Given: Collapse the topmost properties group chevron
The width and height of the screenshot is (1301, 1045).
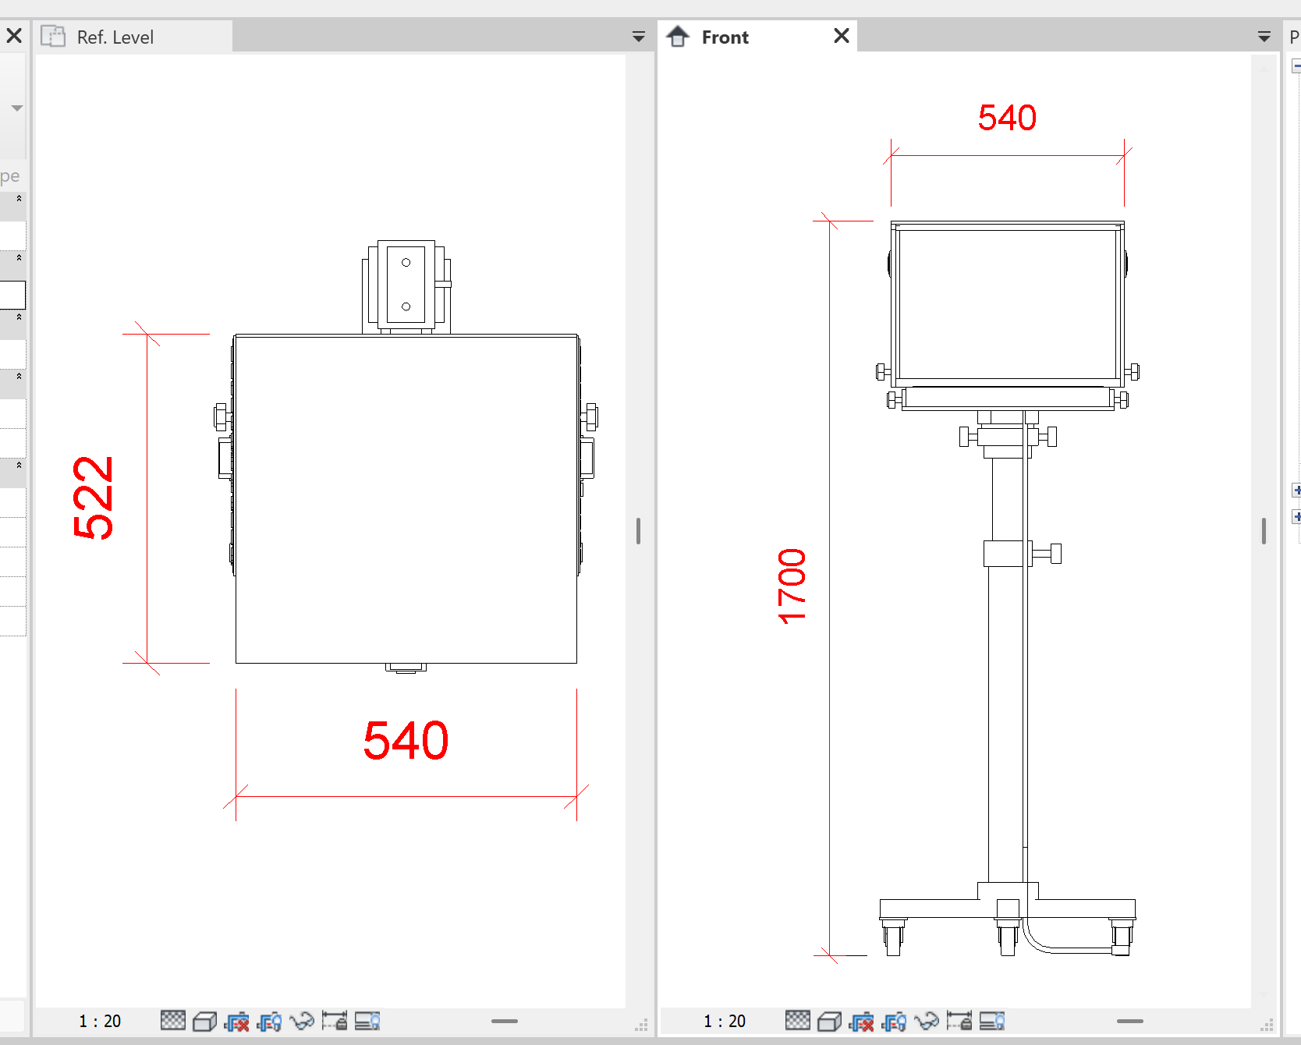Looking at the screenshot, I should pos(19,198).
